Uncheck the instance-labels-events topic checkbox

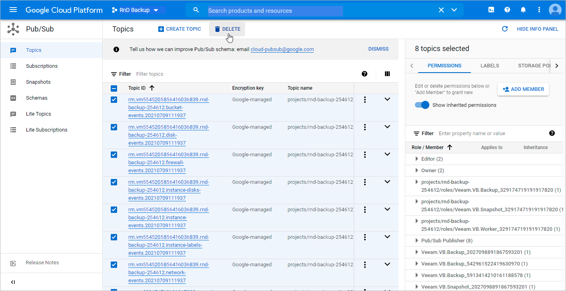[x=114, y=237]
